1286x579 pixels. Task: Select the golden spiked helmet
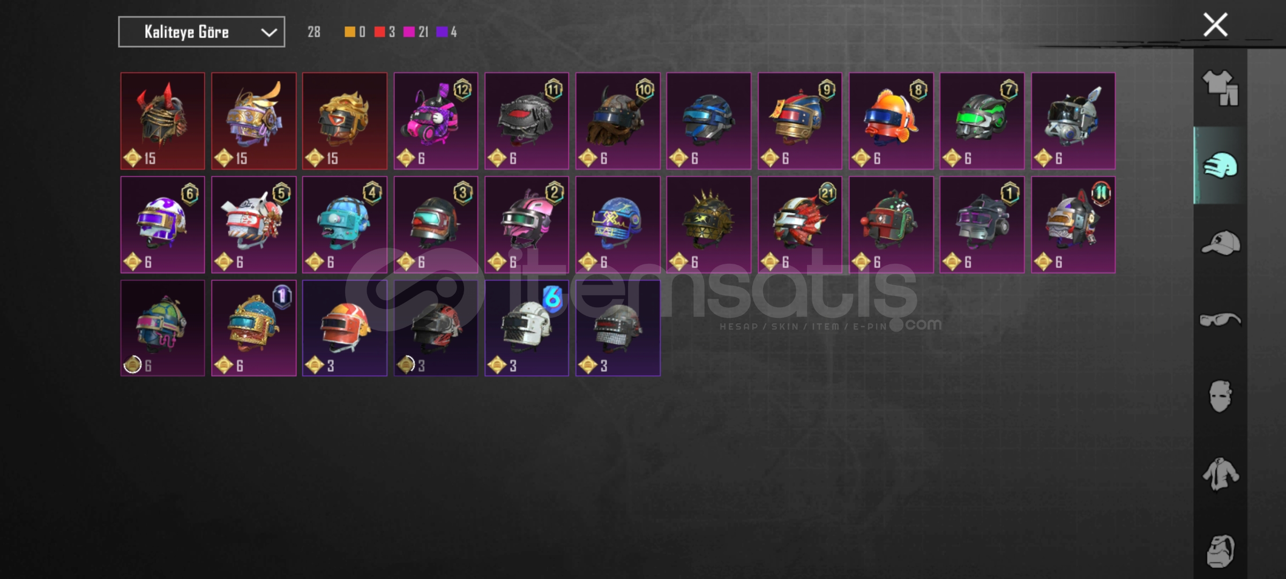[709, 225]
